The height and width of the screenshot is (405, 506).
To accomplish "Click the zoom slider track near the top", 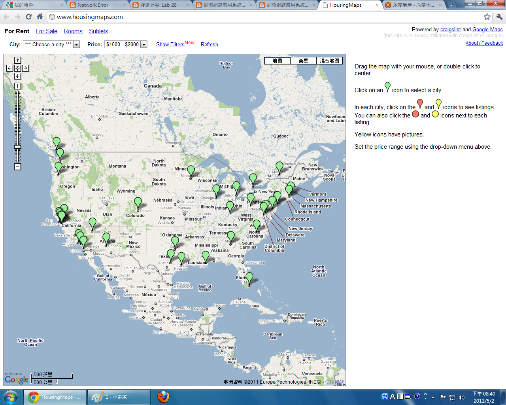I will coord(17,95).
